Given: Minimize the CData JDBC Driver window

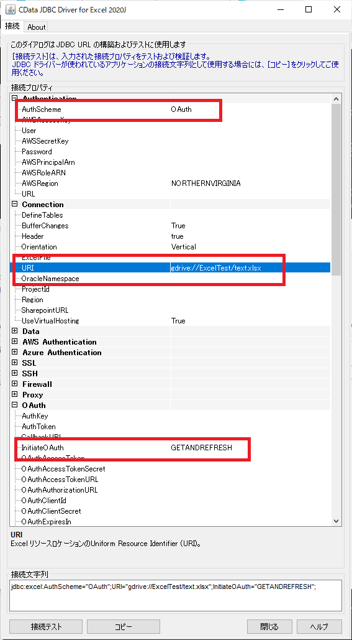Looking at the screenshot, I should coord(281,9).
